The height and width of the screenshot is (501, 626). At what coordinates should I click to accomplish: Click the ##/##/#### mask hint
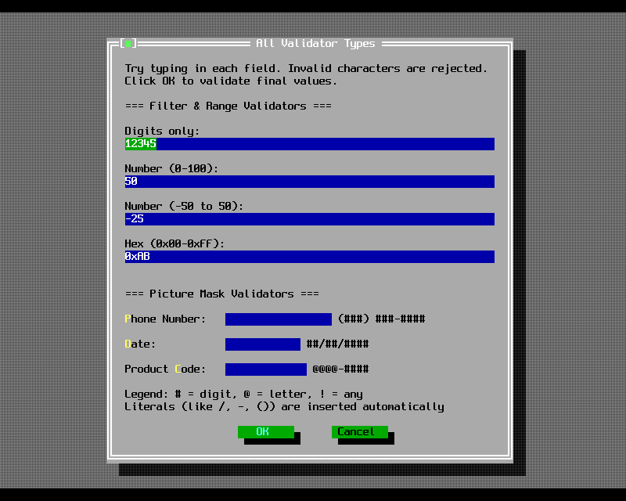(x=338, y=344)
